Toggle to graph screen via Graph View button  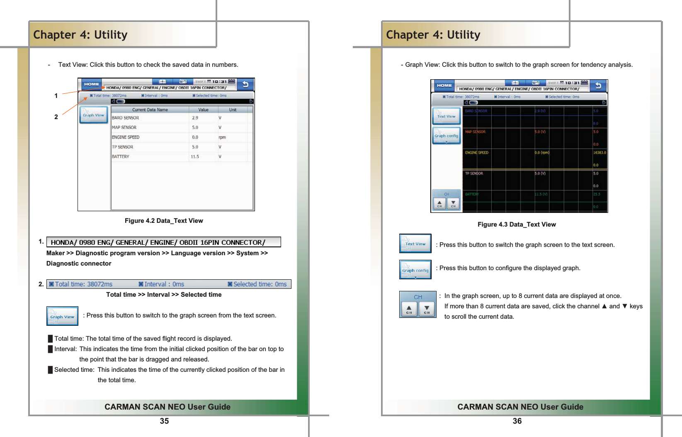point(93,115)
